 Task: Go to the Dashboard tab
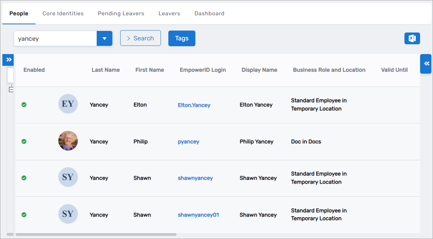coord(209,14)
